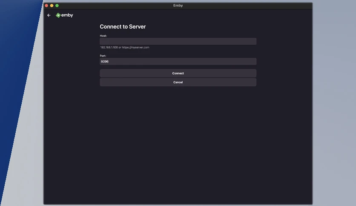Image resolution: width=356 pixels, height=206 pixels.
Task: Click the Connect button
Action: [x=178, y=73]
